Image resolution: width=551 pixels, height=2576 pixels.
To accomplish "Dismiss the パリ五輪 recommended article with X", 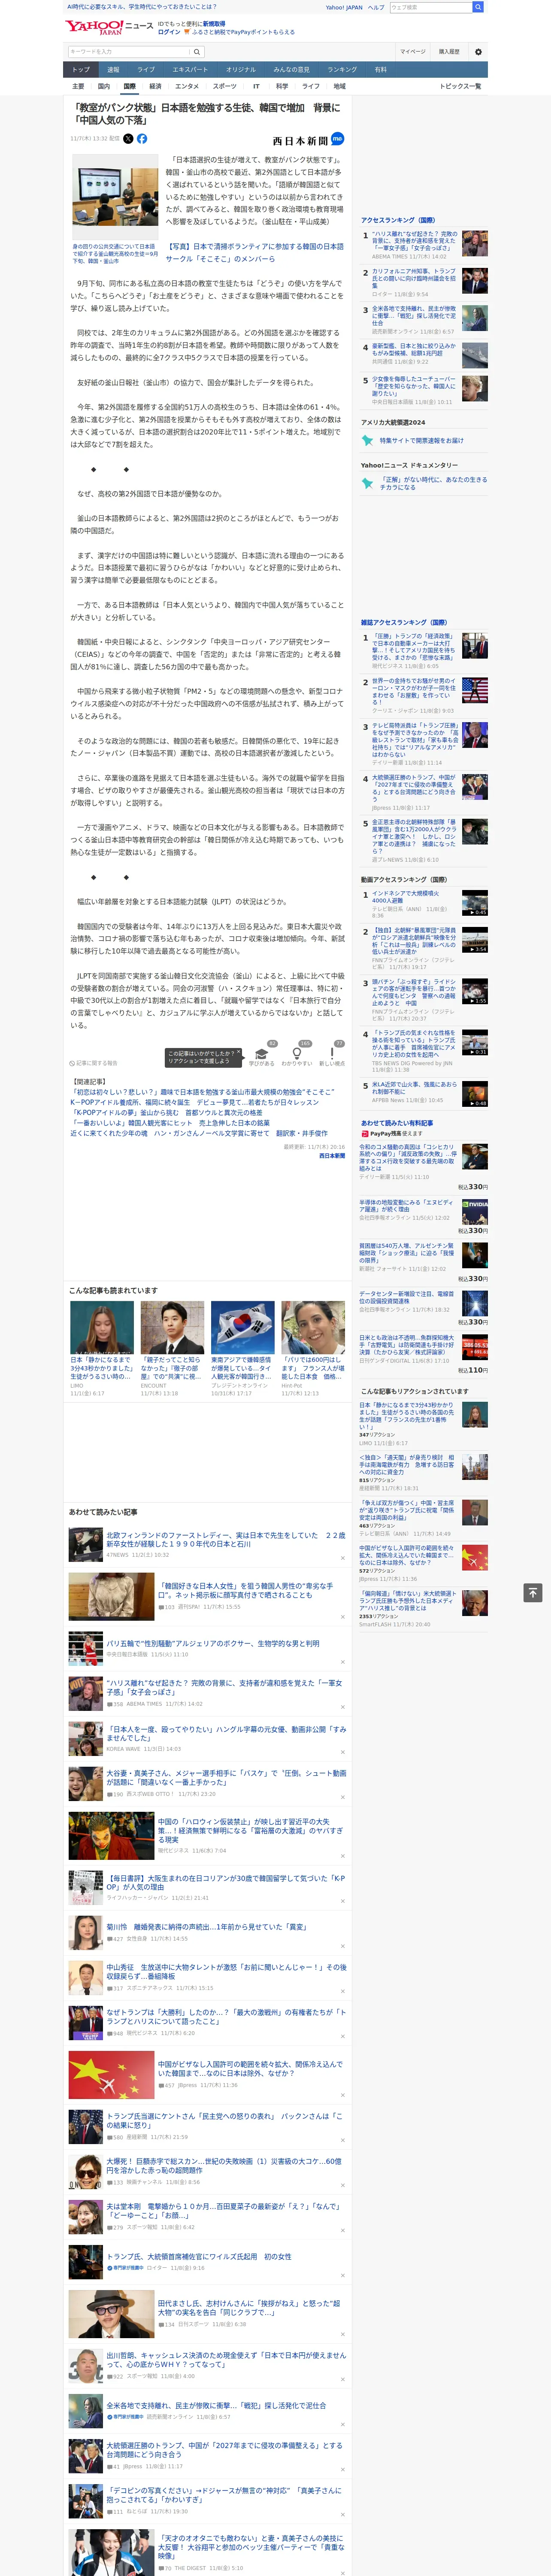I will [x=343, y=1662].
